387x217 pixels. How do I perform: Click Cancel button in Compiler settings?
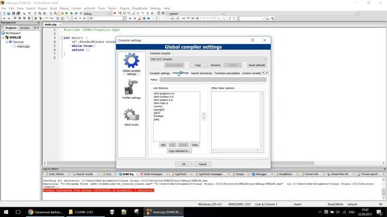pyautogui.click(x=203, y=164)
